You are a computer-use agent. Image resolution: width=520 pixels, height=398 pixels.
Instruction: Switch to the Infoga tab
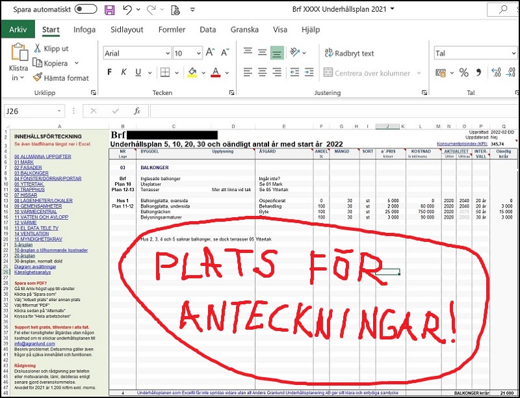click(x=84, y=29)
